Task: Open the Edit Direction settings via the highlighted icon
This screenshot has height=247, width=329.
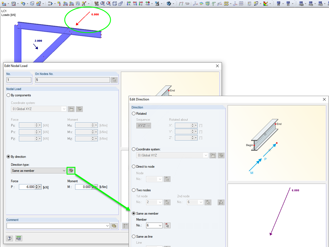Action: 71,170
